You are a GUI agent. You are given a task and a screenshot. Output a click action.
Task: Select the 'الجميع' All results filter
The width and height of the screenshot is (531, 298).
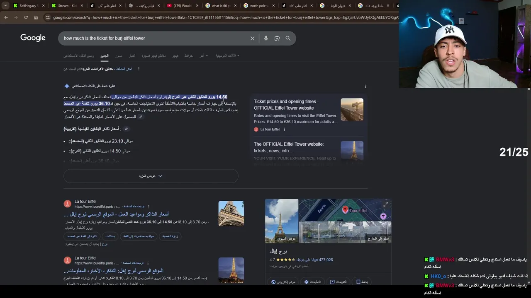(105, 55)
